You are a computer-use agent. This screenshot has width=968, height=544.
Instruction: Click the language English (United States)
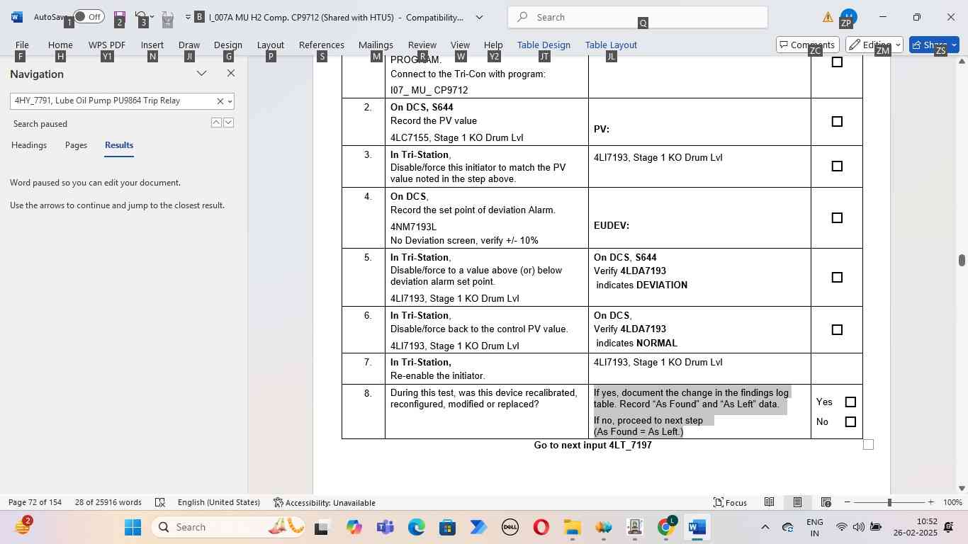click(x=219, y=503)
